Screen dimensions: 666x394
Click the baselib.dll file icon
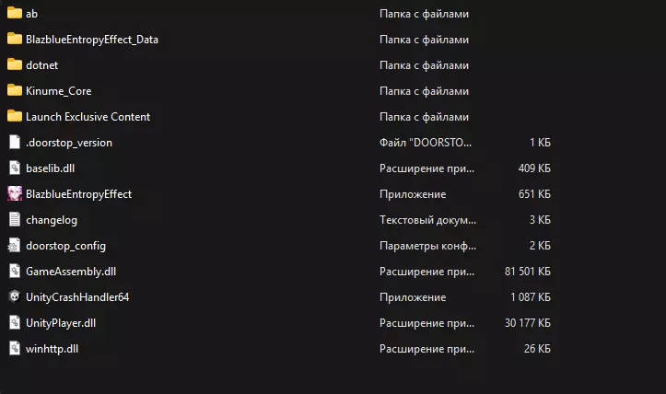point(14,168)
